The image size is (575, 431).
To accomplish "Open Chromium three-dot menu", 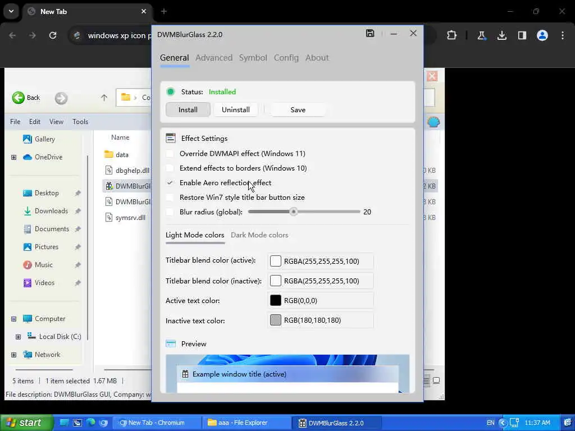I will pos(563,35).
